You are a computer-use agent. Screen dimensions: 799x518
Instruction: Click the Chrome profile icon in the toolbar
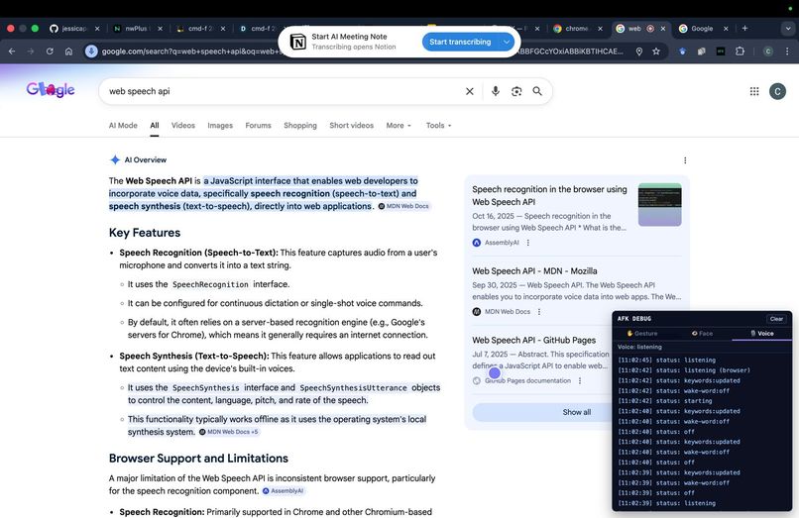point(768,51)
